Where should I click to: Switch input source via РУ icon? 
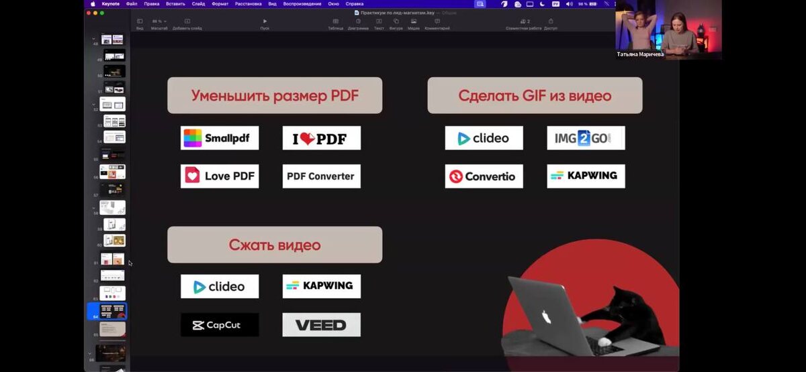[x=555, y=3]
